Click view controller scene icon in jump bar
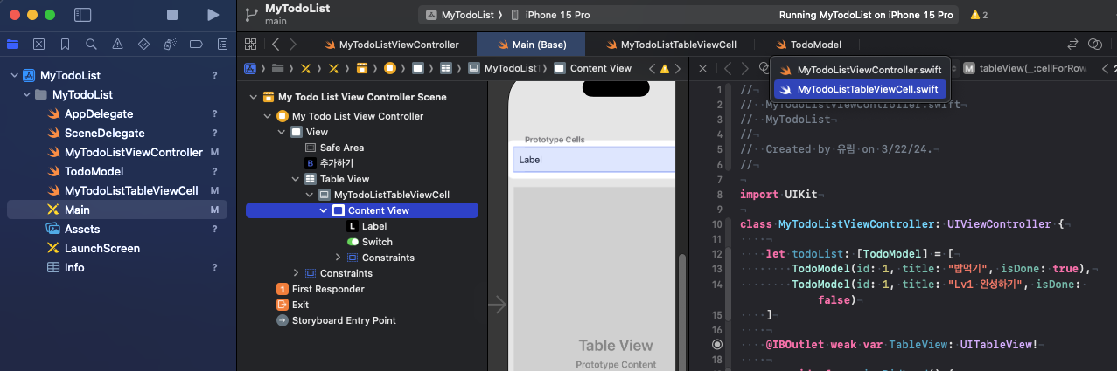 tap(361, 68)
